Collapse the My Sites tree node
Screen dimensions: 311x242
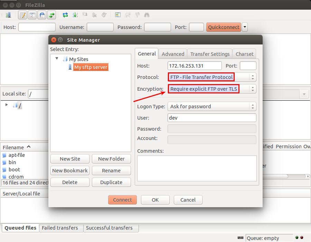pyautogui.click(x=57, y=58)
